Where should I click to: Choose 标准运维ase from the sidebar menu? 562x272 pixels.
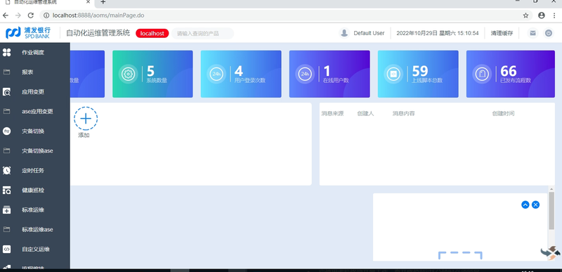pos(37,229)
